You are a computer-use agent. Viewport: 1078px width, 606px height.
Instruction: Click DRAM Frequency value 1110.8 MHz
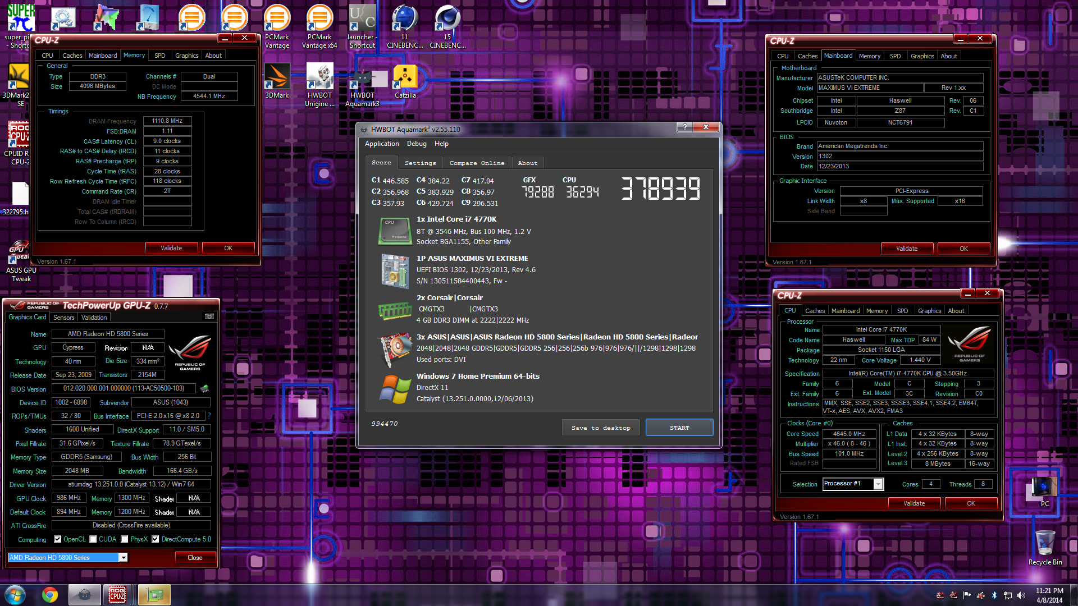pos(167,121)
